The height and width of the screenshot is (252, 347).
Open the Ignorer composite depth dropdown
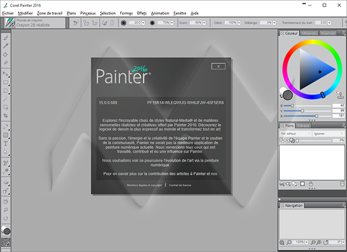(x=329, y=133)
